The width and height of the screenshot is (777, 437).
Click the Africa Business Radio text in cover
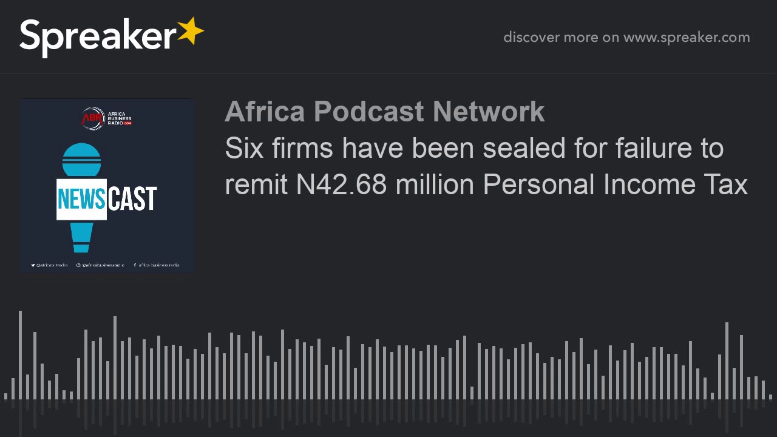click(x=119, y=118)
